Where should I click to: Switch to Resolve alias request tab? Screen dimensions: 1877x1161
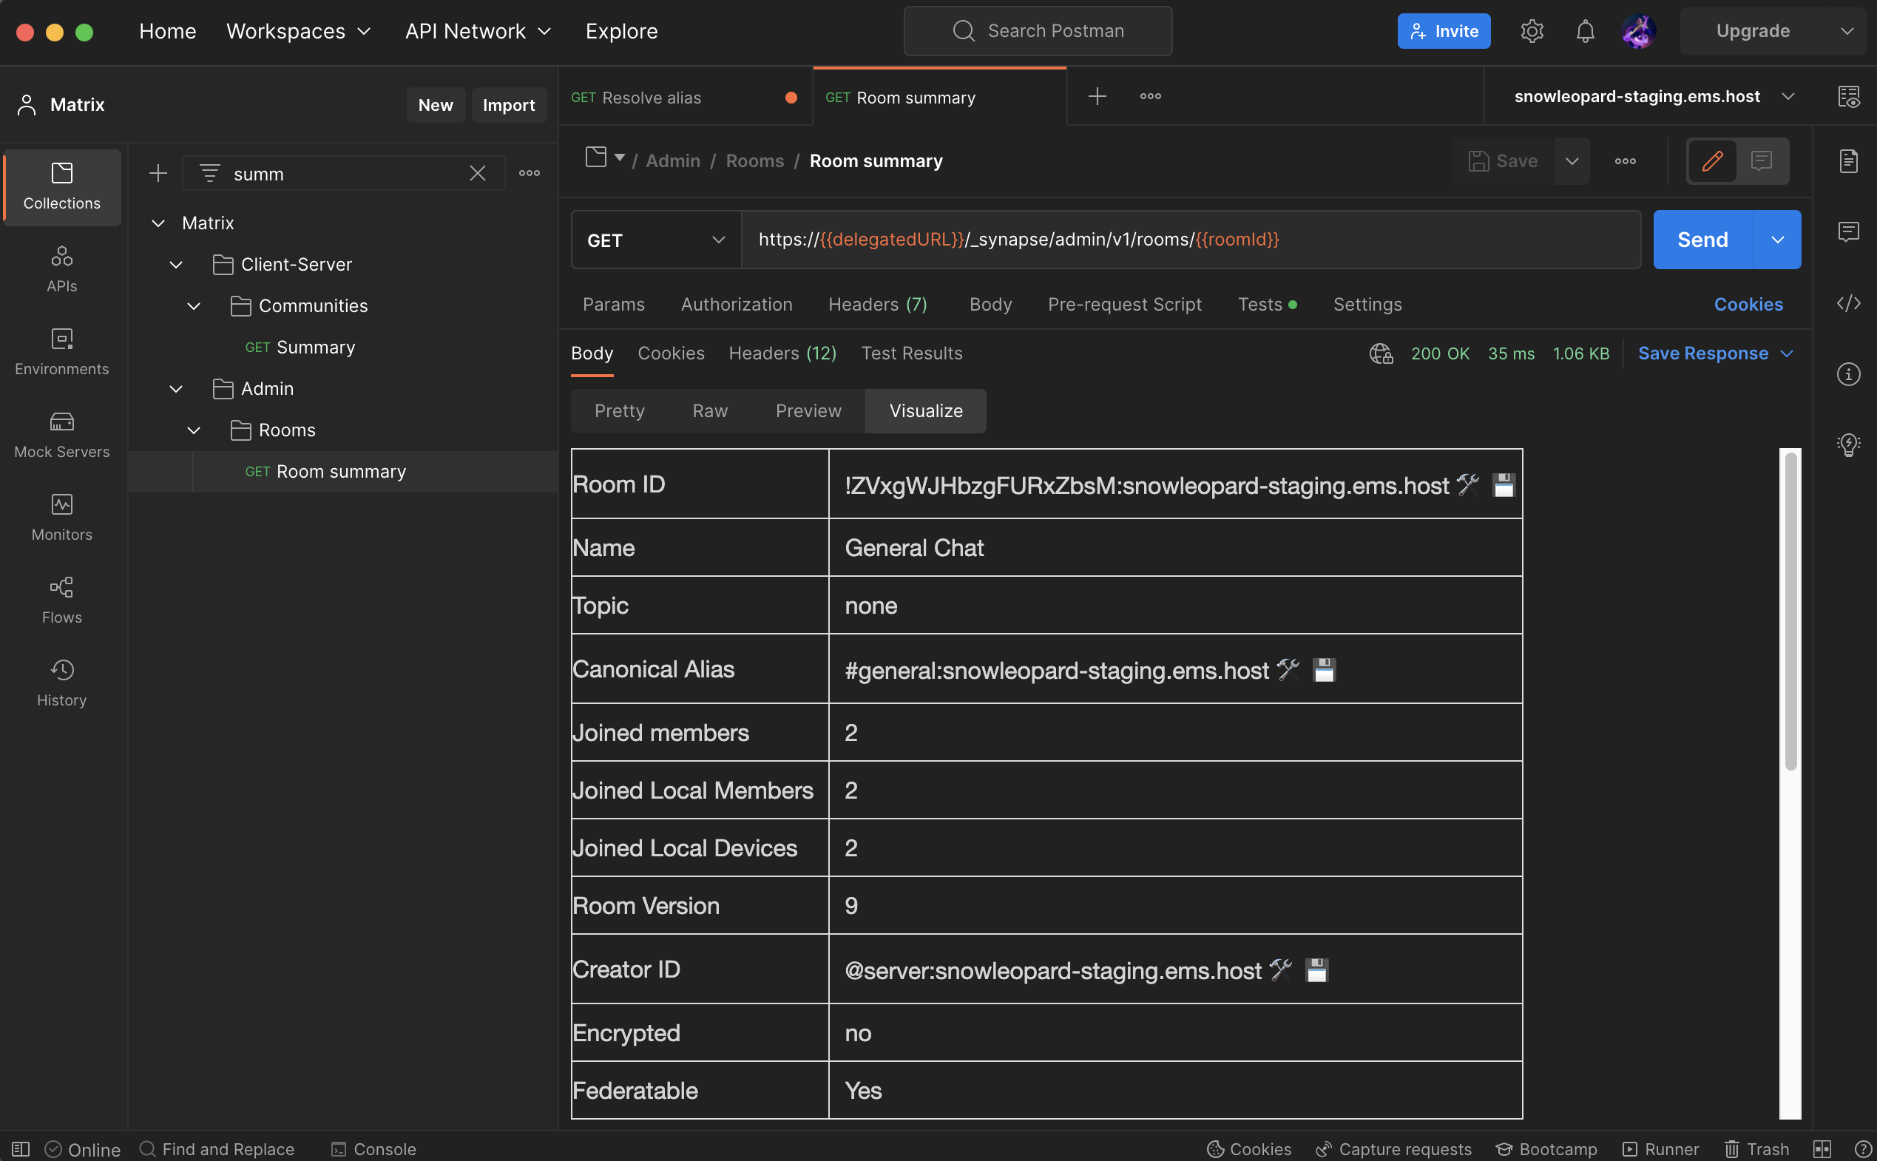[685, 98]
